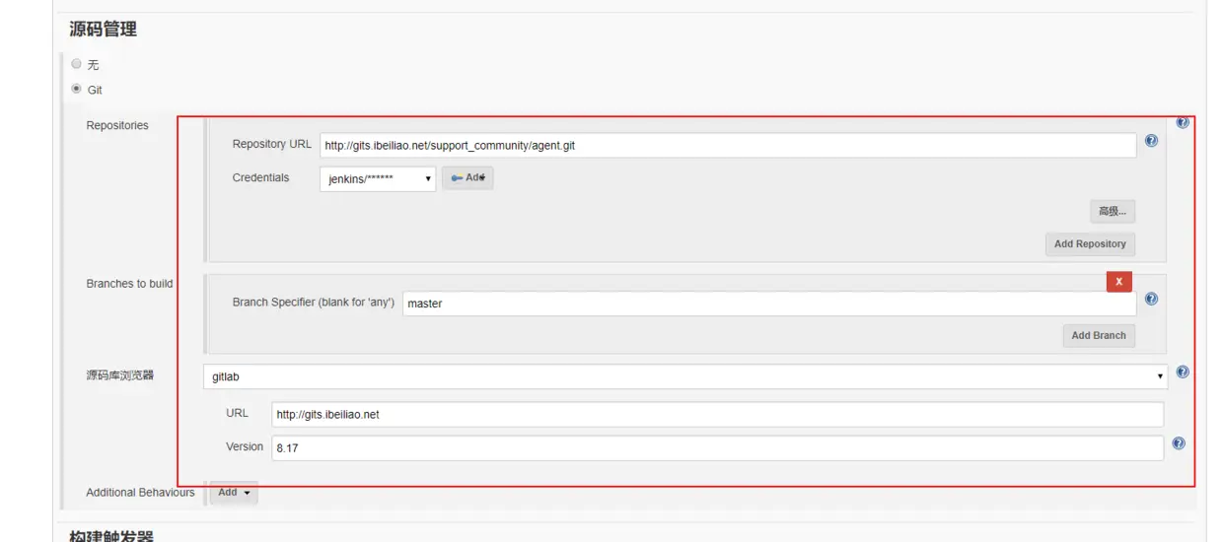Viewport: 1223px width, 542px height.
Task: Select the 无 (none) source control option
Action: (77, 64)
